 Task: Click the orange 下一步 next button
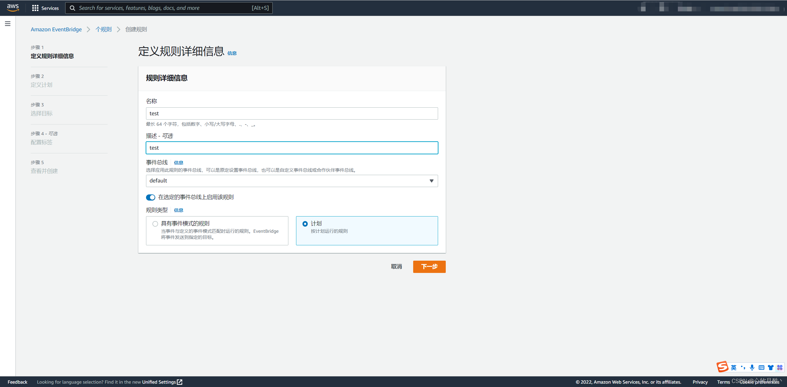pos(429,266)
